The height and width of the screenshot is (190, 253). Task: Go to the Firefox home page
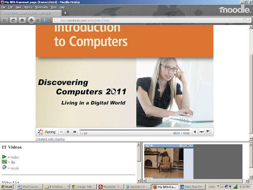coord(22,20)
